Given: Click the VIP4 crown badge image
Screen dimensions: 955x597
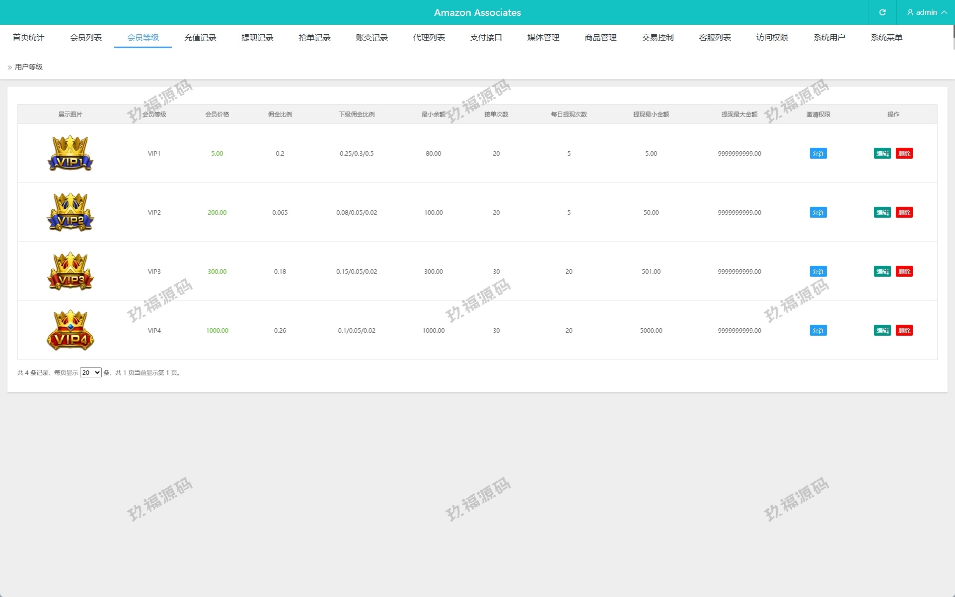Looking at the screenshot, I should [71, 330].
